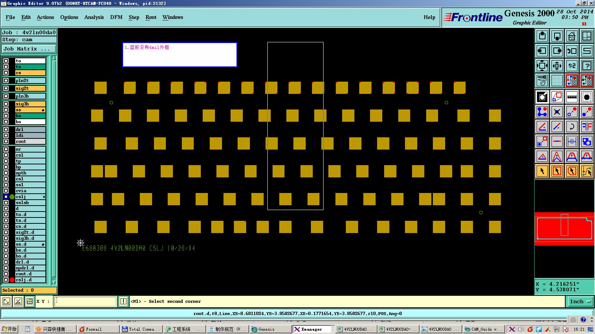595x334 pixels.
Task: Toggle checkbox for layer 'to'
Action: coord(6,61)
